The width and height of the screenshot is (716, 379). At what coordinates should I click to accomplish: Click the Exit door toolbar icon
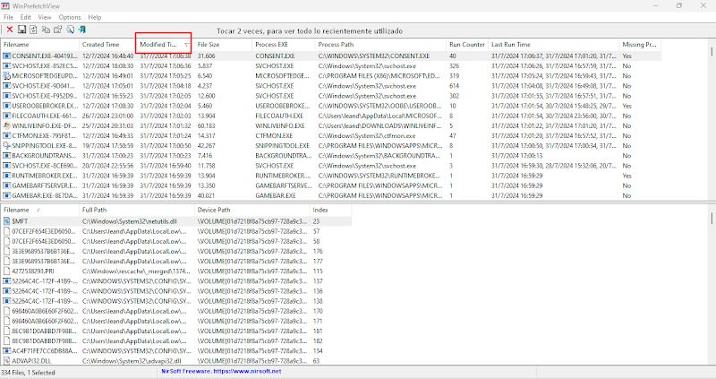pyautogui.click(x=81, y=30)
